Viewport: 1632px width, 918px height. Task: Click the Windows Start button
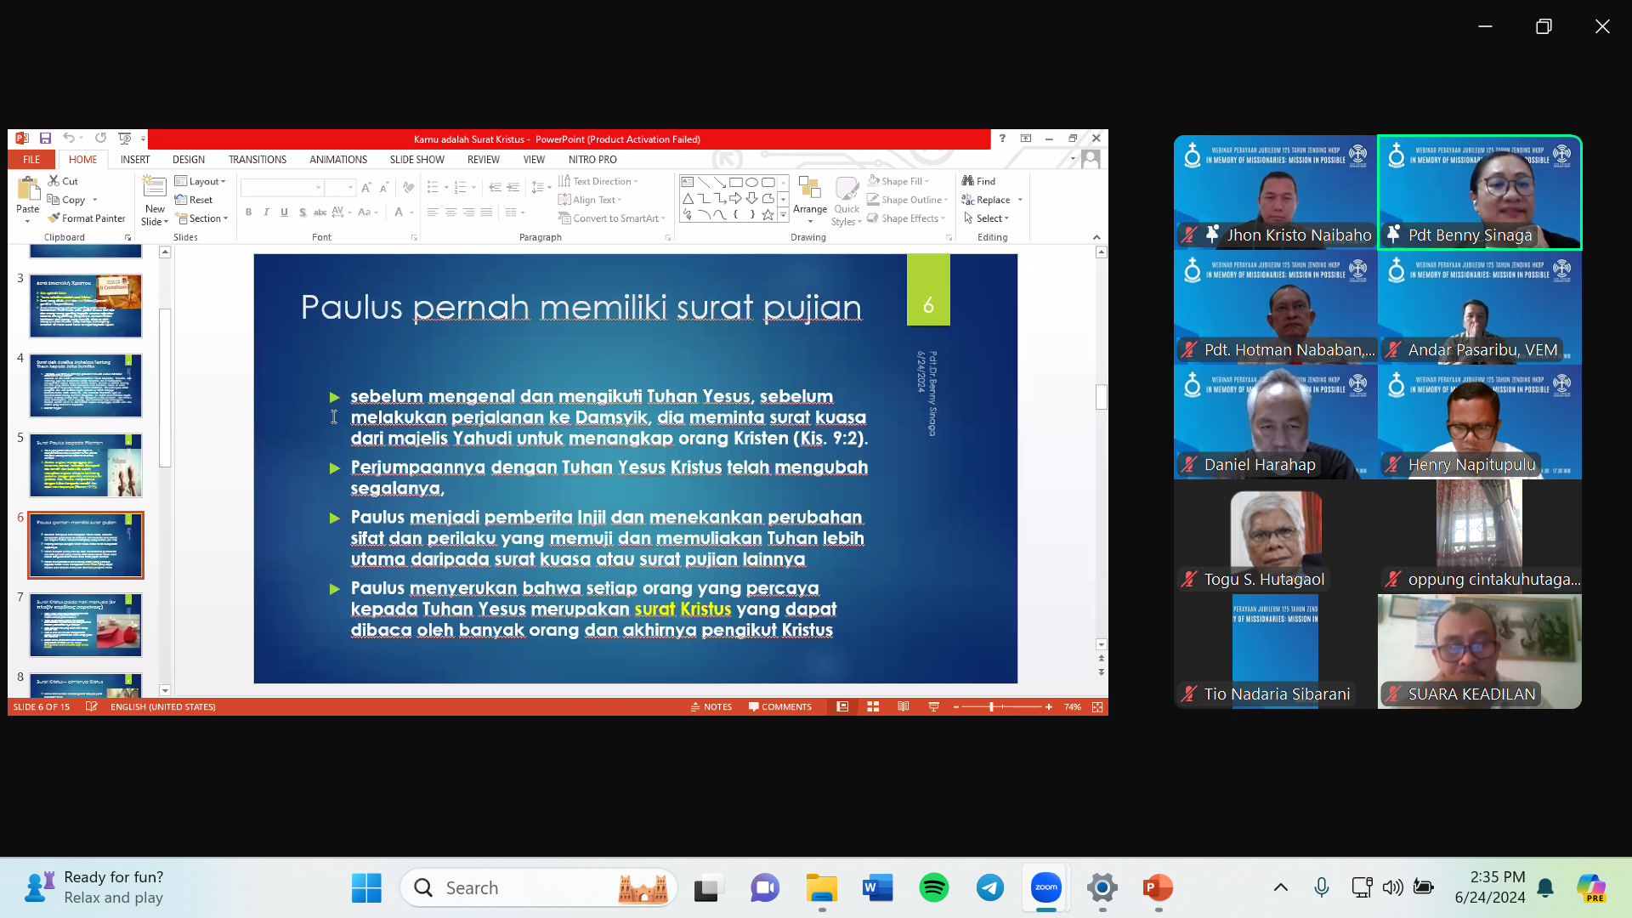366,887
